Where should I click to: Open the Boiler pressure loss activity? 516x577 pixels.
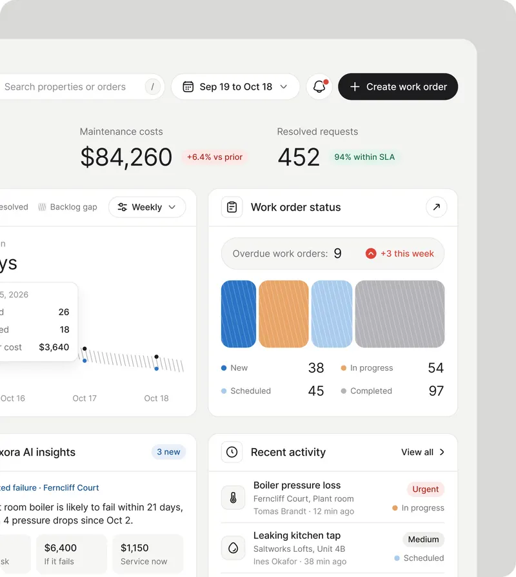tap(333, 498)
